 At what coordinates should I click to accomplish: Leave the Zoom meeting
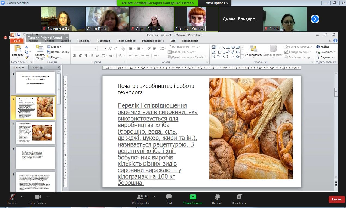point(336,199)
